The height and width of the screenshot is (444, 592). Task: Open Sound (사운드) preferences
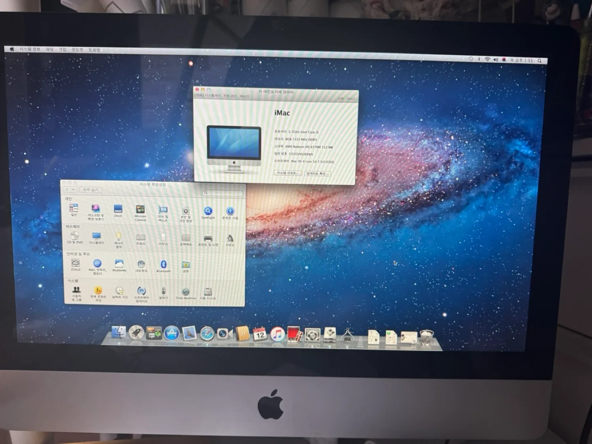(230, 241)
